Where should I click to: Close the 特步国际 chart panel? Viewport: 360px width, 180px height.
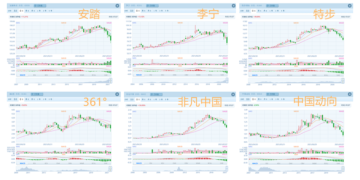pos(350,6)
